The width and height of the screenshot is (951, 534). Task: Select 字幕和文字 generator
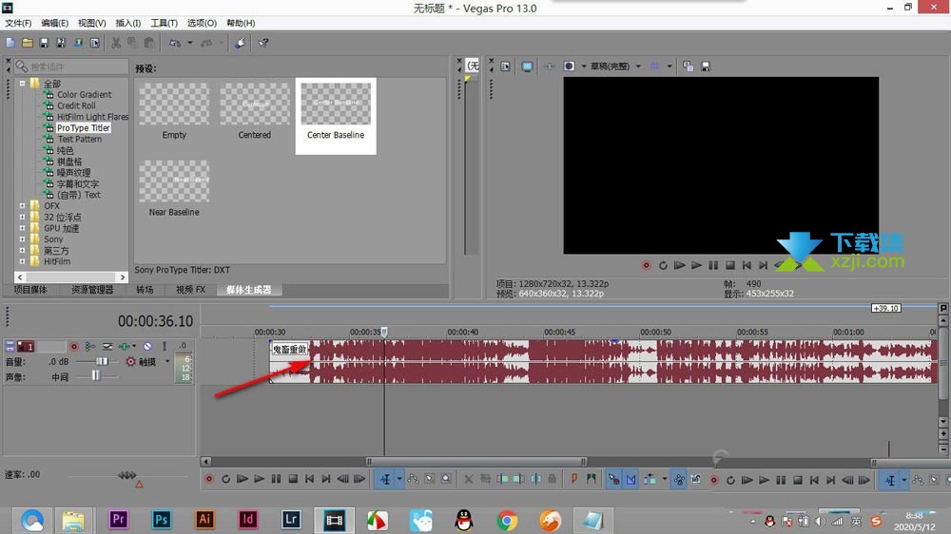[78, 183]
